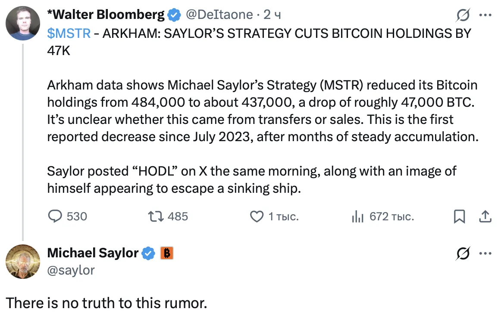Click Walter Bloomberg's profile avatar
Screen dimensions: 501x315
pyautogui.click(x=23, y=23)
